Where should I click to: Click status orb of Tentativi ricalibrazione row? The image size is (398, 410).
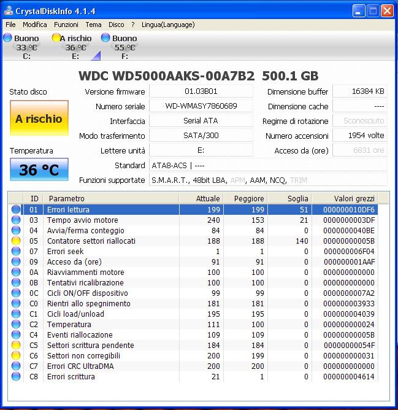tap(16, 283)
